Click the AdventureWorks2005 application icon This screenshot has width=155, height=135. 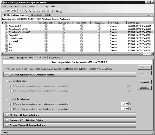[6, 29]
